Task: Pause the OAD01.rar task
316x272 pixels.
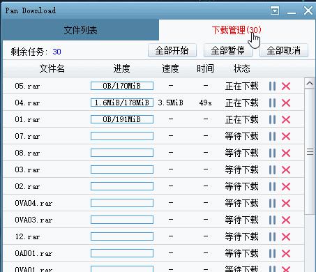Action: coord(272,254)
